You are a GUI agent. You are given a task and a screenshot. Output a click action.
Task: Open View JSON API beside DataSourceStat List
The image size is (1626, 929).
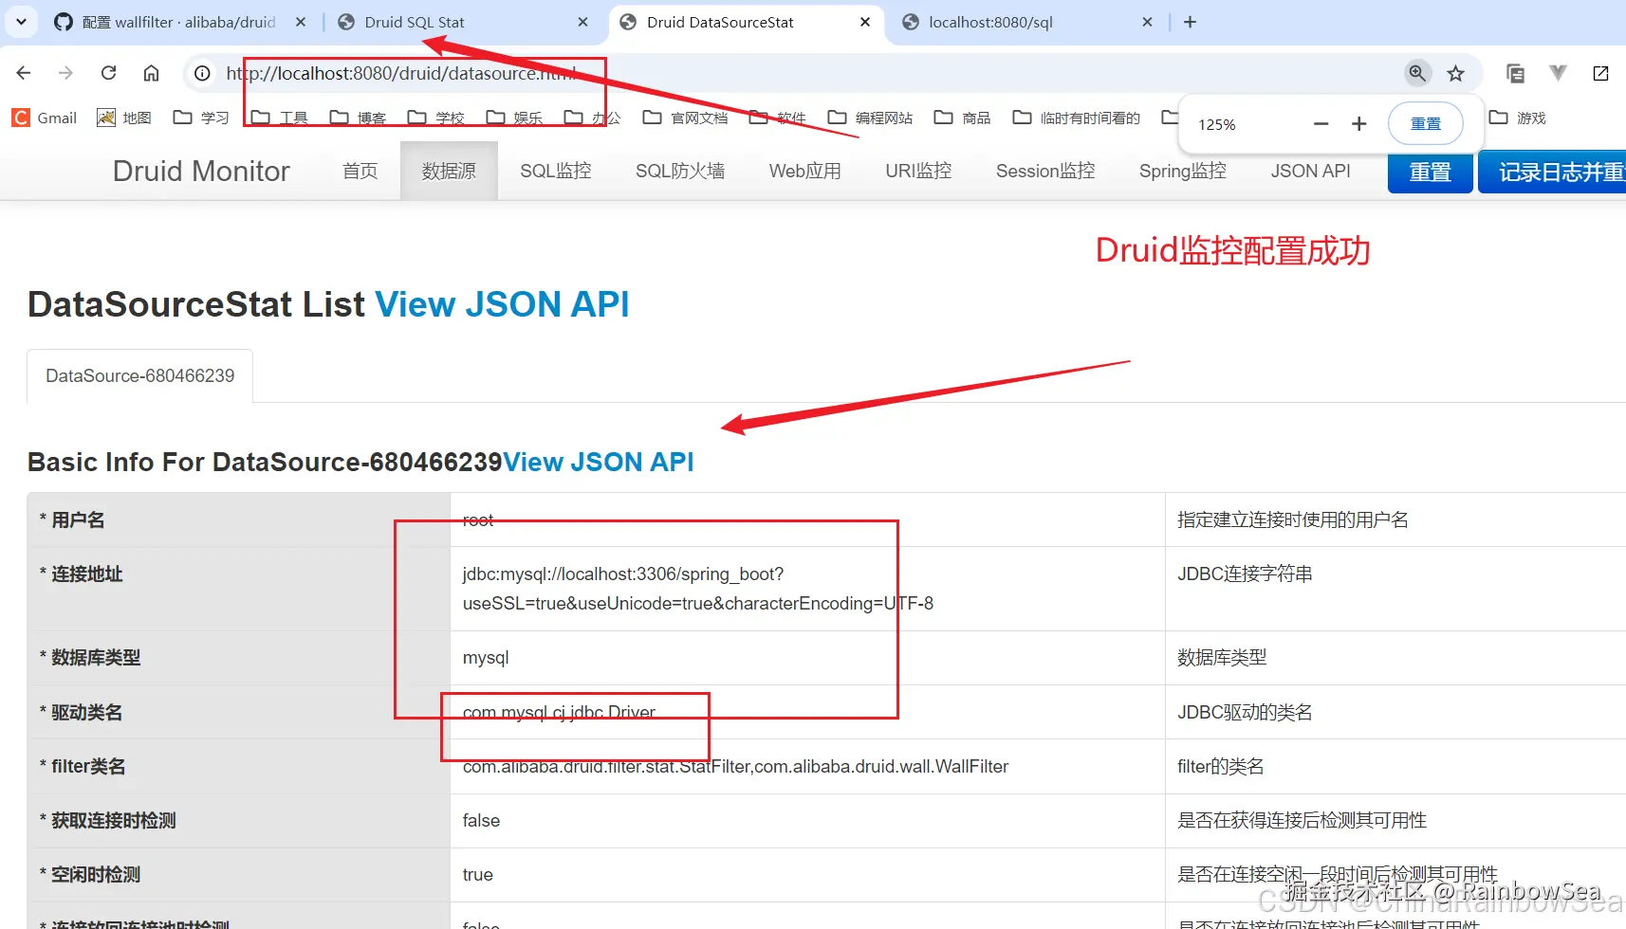tap(502, 304)
